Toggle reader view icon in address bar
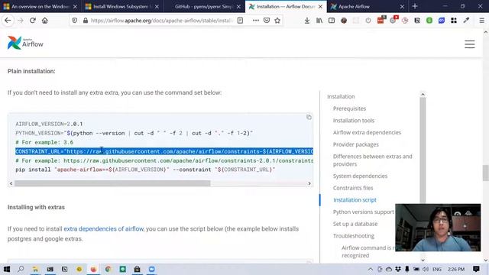This screenshot has height=275, width=489. point(240,21)
